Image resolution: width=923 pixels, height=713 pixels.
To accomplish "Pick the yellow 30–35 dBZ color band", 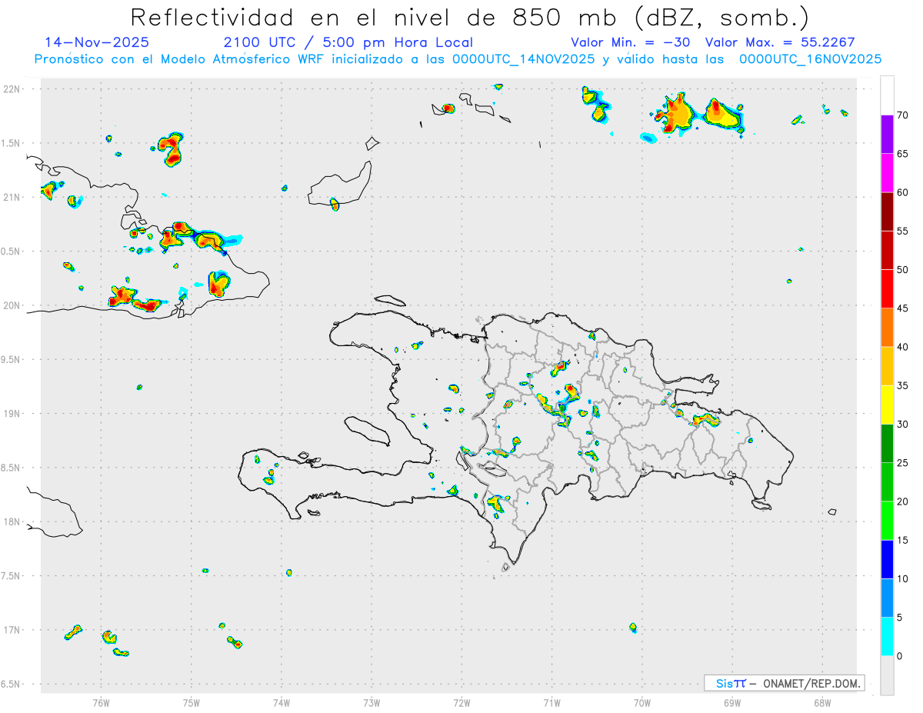I will click(x=887, y=405).
